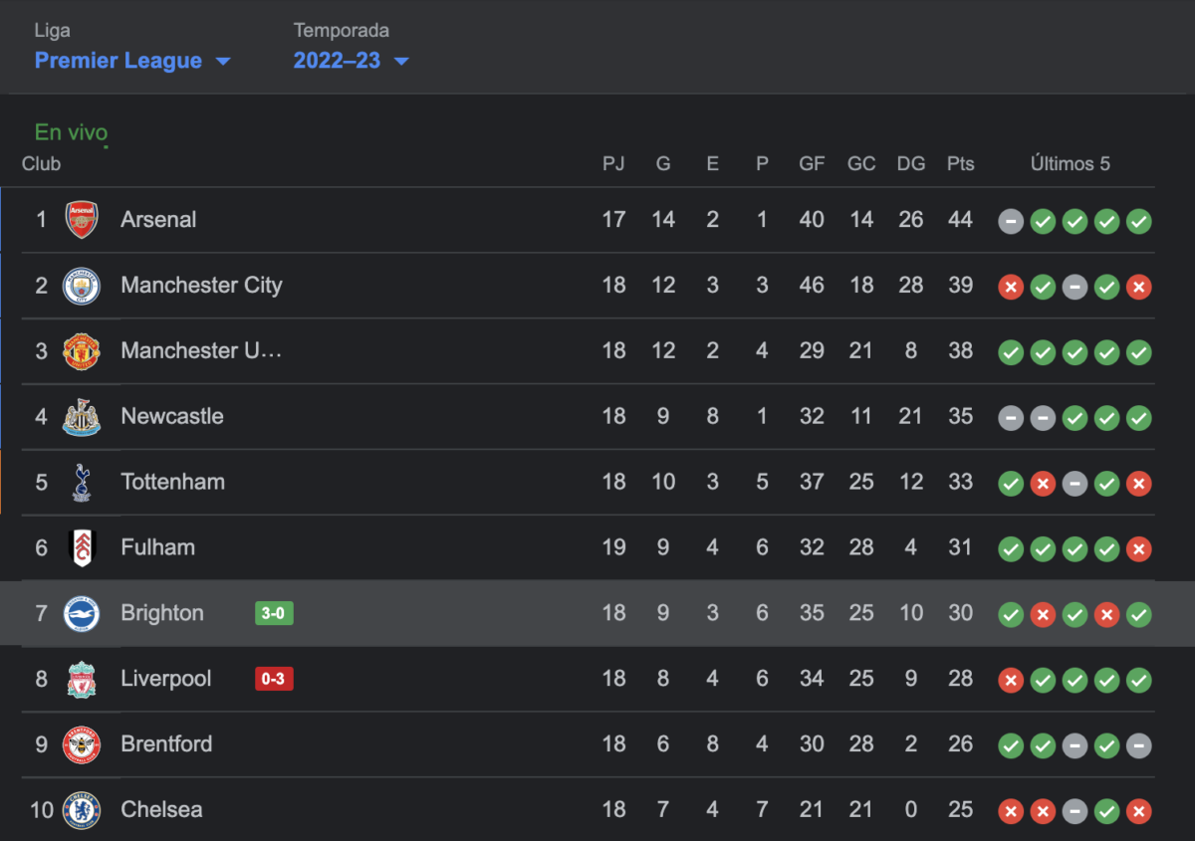Click Manchester City's most recent loss icon
The width and height of the screenshot is (1195, 841).
pos(1139,287)
